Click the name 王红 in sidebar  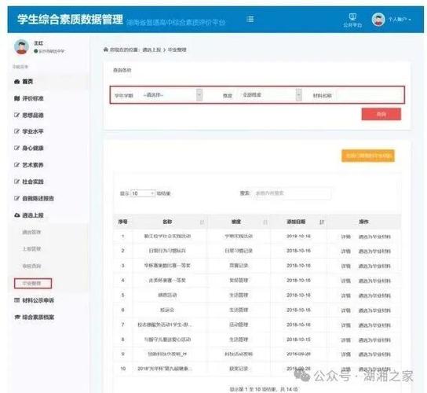pos(38,42)
